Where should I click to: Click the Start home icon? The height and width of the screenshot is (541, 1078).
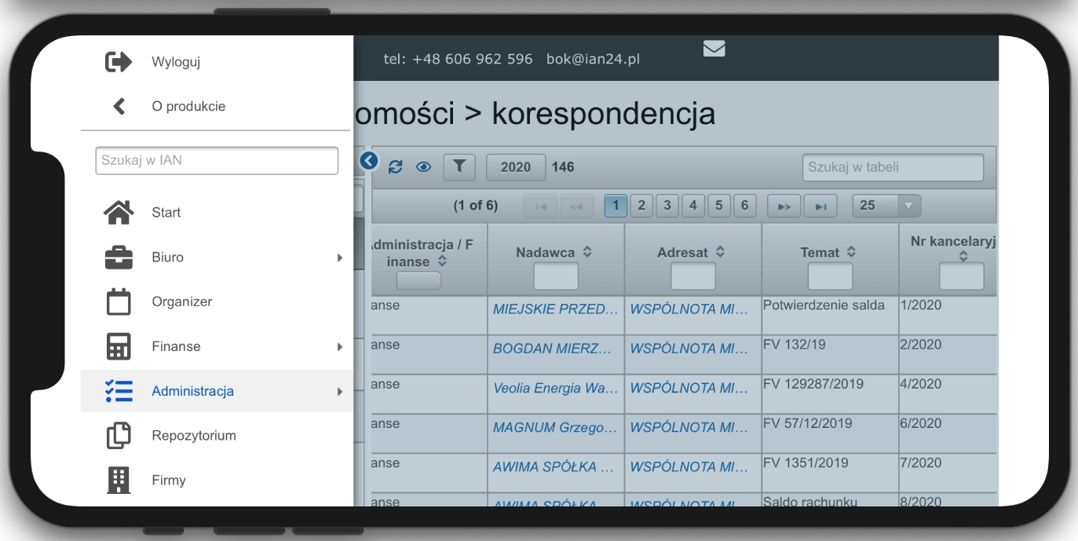(x=119, y=212)
